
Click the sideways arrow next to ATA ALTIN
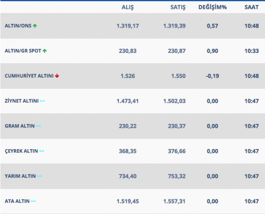click(33, 201)
